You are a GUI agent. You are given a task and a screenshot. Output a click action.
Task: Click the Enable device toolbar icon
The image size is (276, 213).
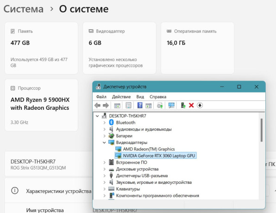(x=183, y=105)
